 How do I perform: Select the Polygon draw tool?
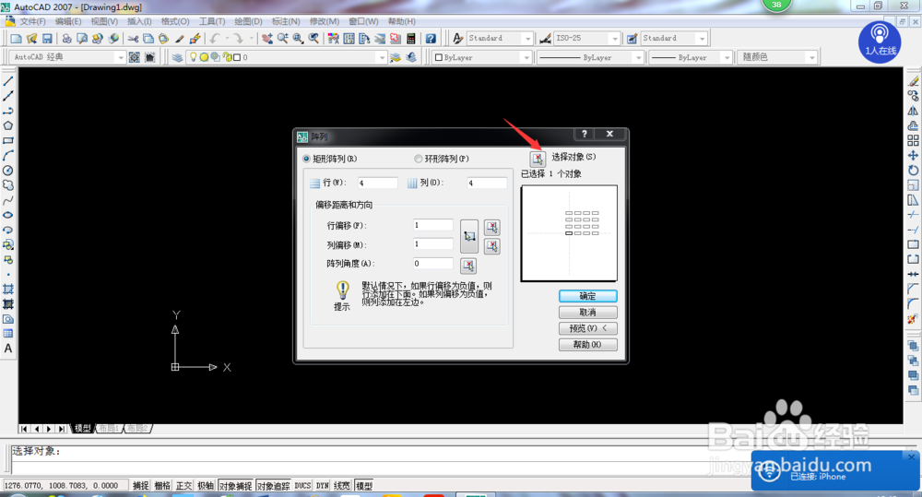(8, 126)
